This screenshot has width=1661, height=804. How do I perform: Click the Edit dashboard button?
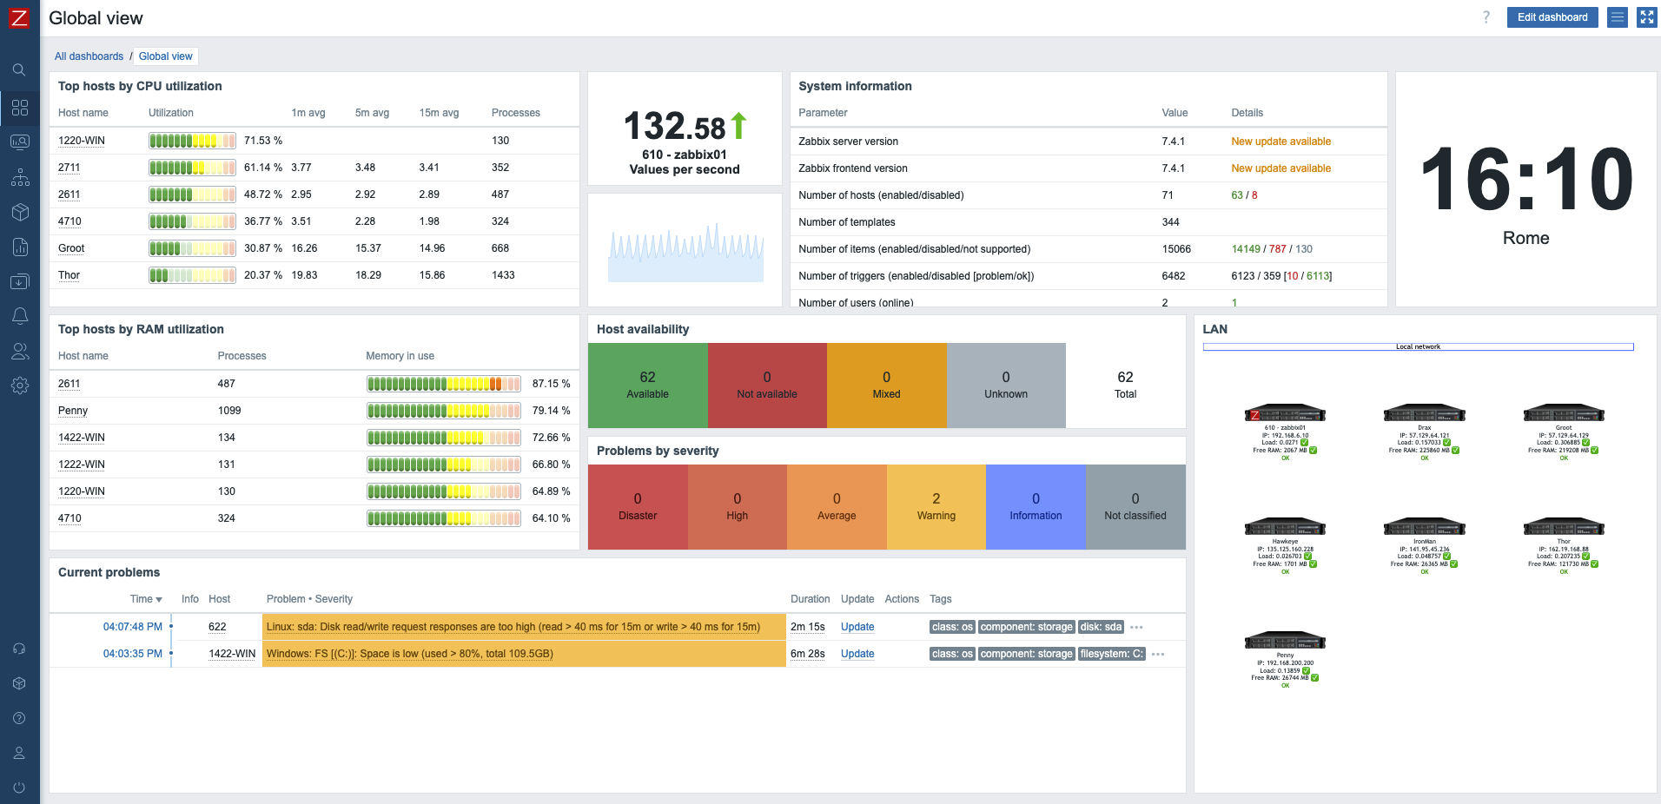coord(1552,17)
